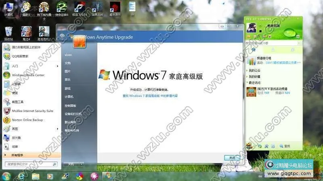Open 便笺 Sticky Notes in Start menu
This screenshot has height=181, width=323.
coord(31,93)
